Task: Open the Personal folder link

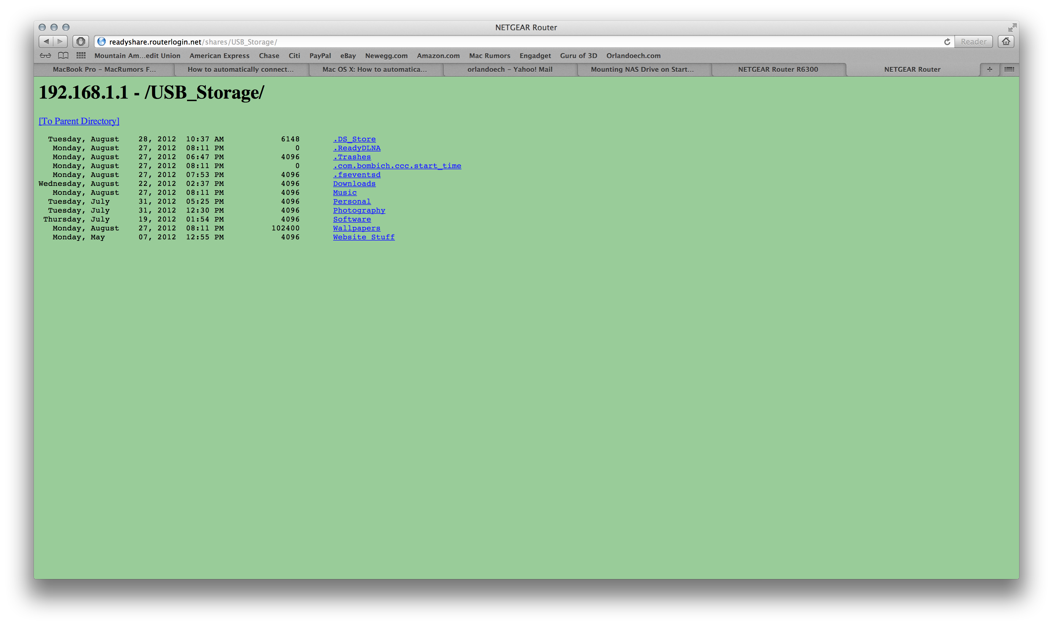Action: 352,201
